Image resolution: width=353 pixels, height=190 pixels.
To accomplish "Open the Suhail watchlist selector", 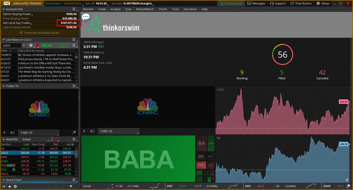I will point(35,139).
